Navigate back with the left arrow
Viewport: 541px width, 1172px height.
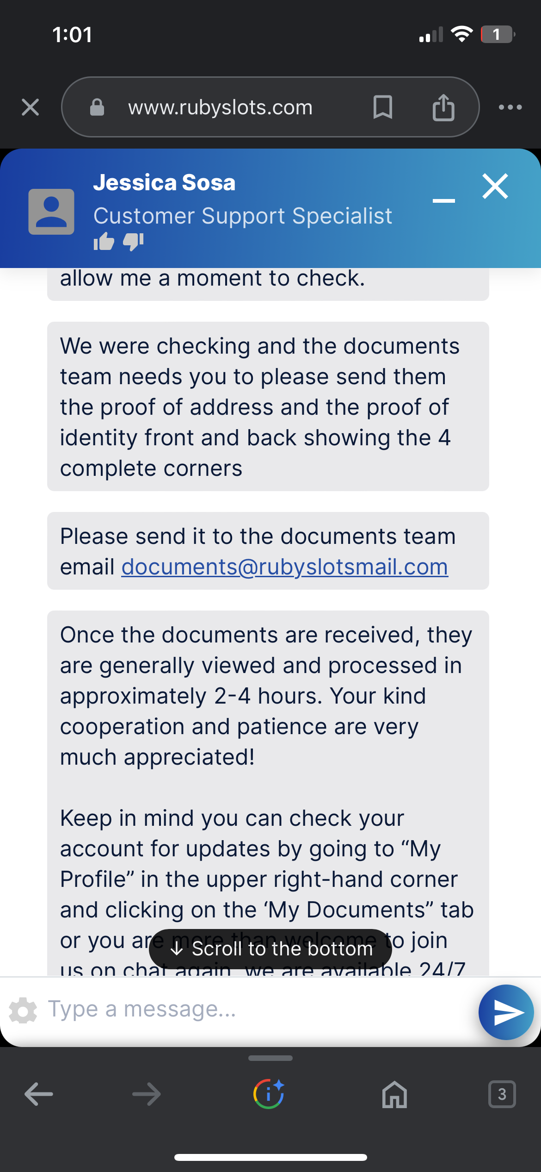[39, 1094]
